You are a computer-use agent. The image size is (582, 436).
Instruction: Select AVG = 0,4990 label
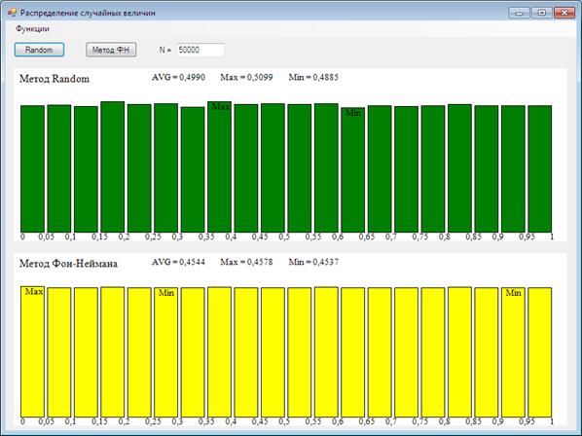[x=178, y=77]
